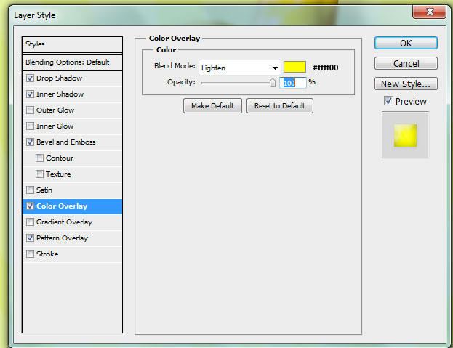Click the OK button
The image size is (453, 348).
coord(406,44)
